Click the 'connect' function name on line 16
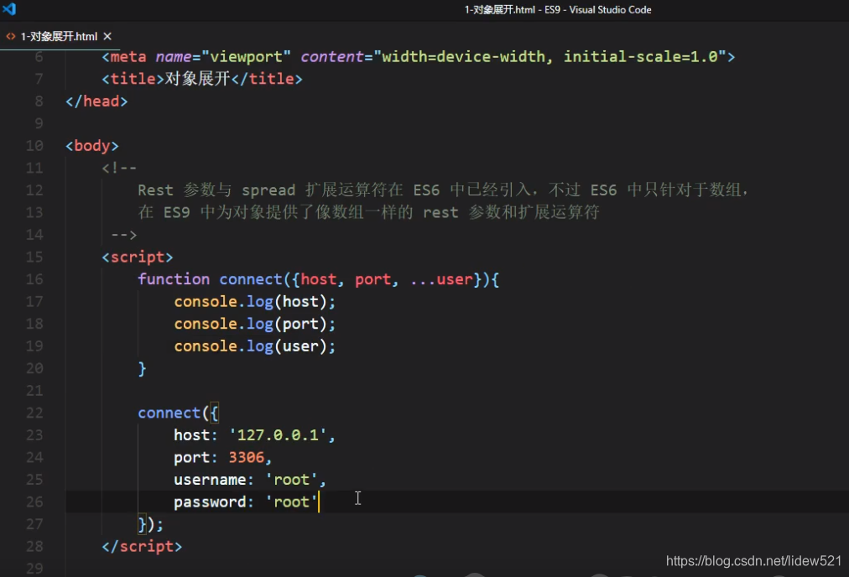 (x=251, y=279)
